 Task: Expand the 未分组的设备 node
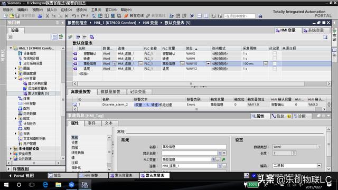click(11, 149)
